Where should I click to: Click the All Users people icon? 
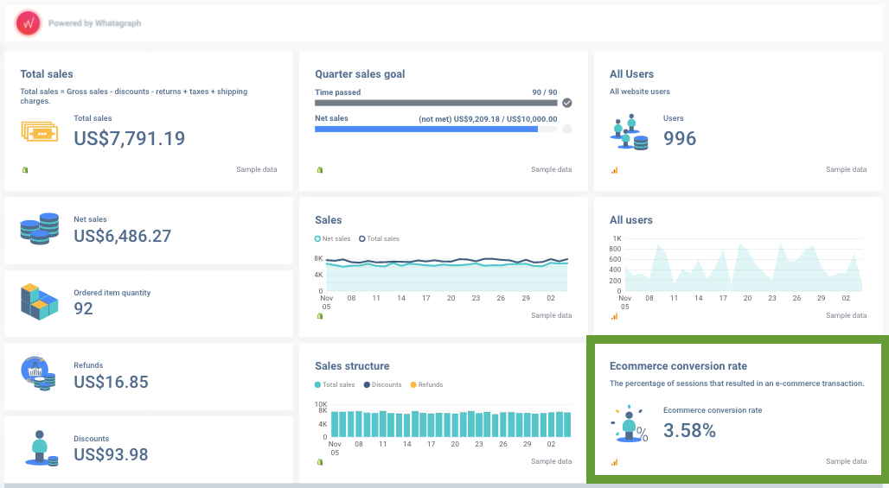pos(629,132)
